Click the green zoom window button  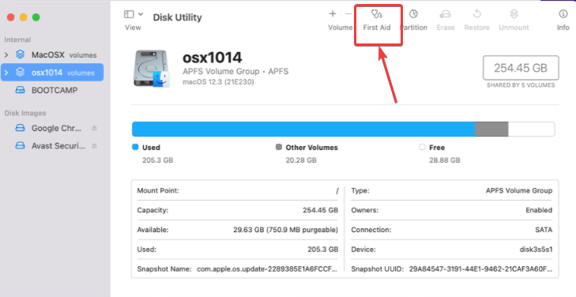pyautogui.click(x=36, y=17)
